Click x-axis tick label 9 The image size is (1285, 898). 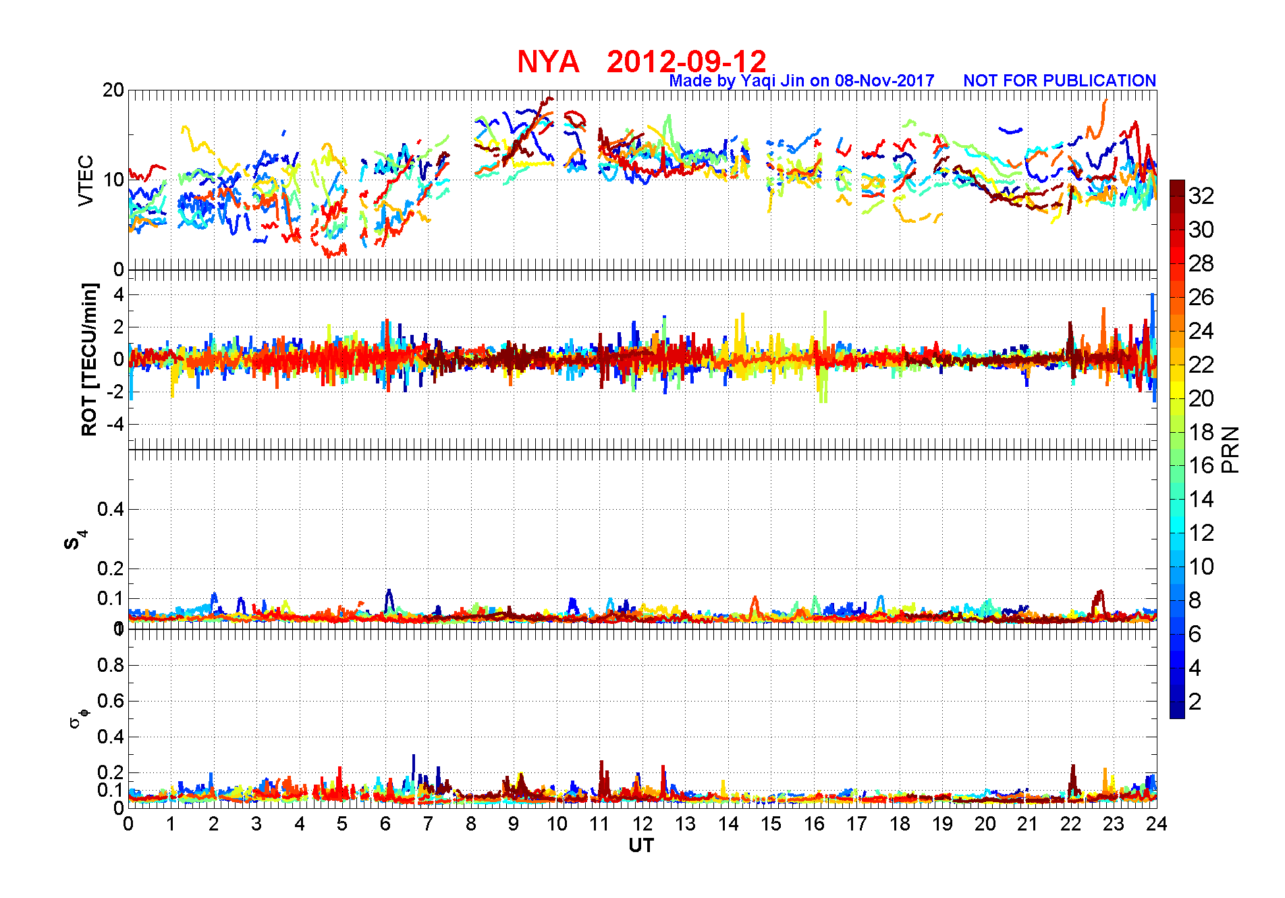coord(514,824)
